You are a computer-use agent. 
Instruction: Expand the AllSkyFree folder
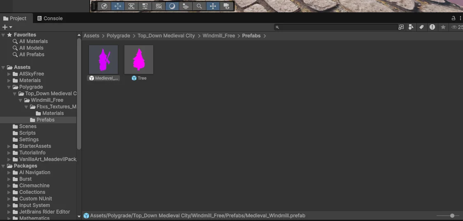tap(9, 74)
